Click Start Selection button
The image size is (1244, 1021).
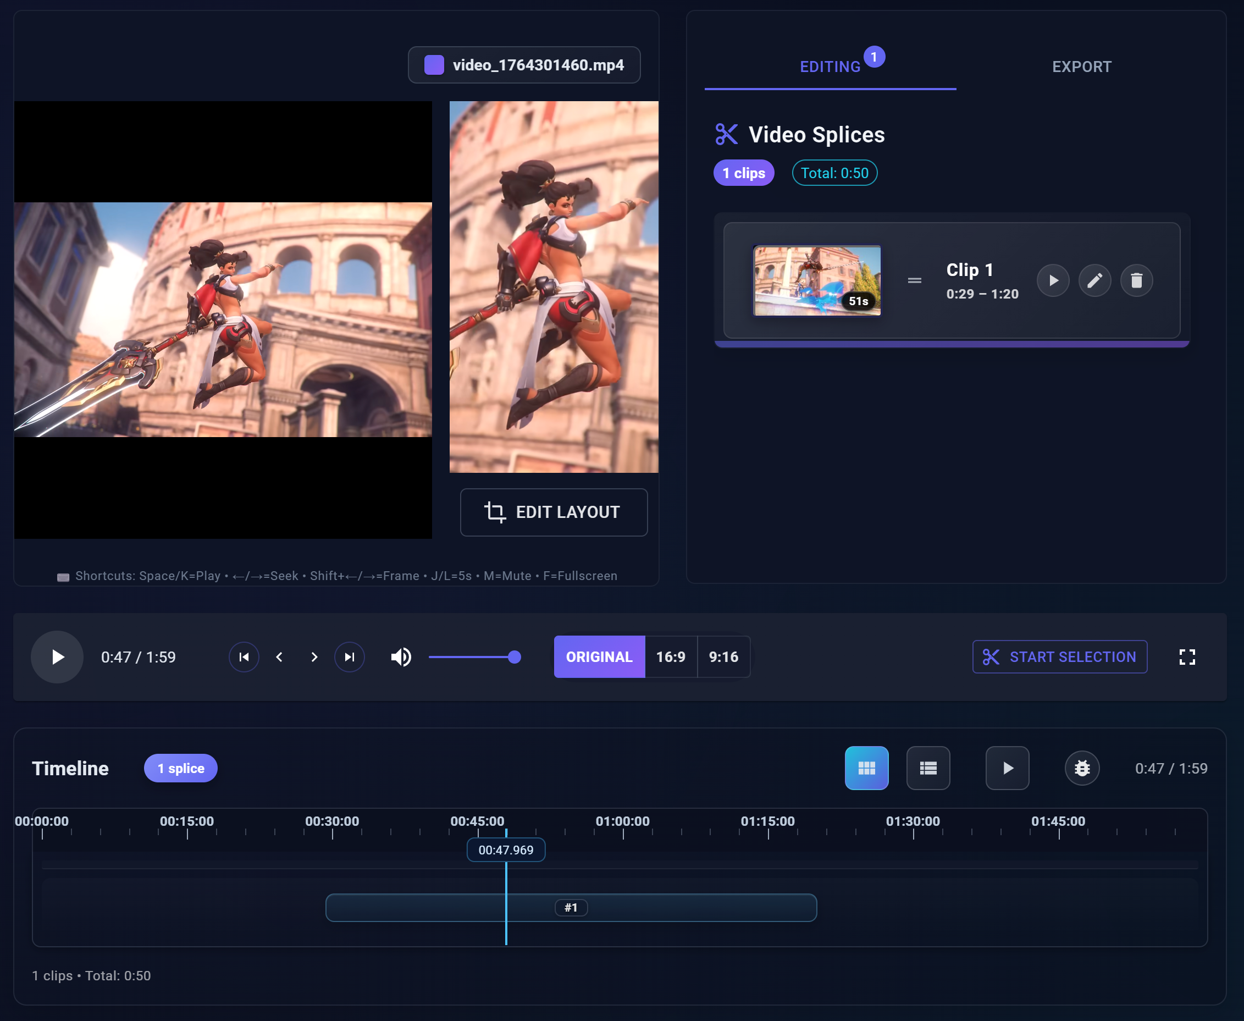pyautogui.click(x=1059, y=657)
